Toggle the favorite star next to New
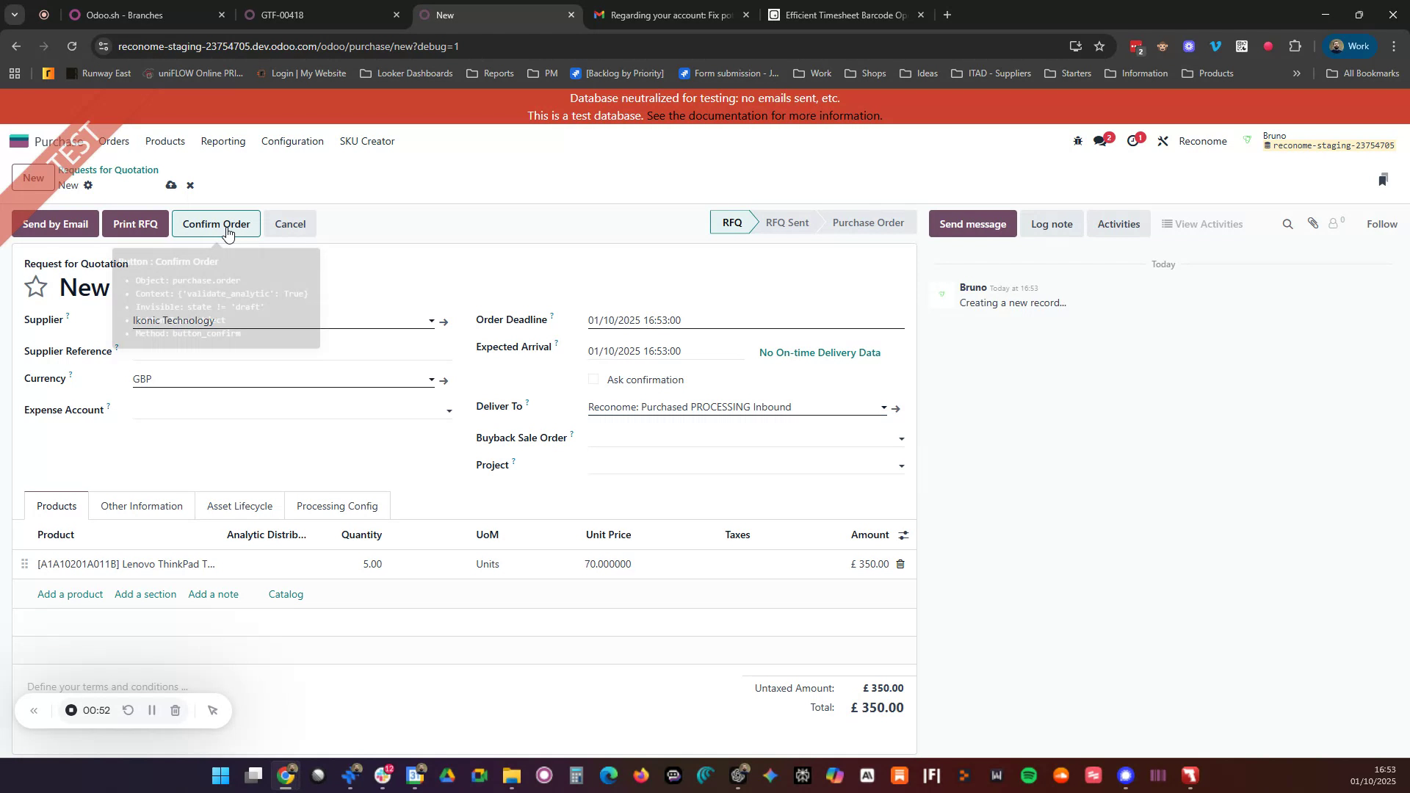This screenshot has height=793, width=1410. click(35, 286)
